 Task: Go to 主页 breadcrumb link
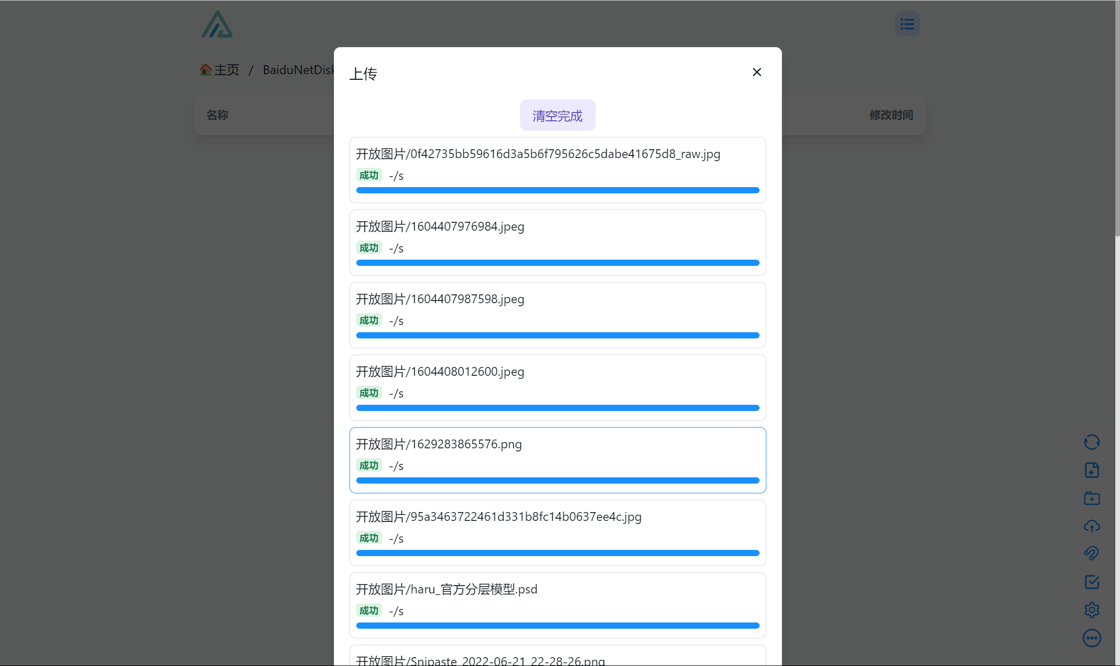point(227,69)
